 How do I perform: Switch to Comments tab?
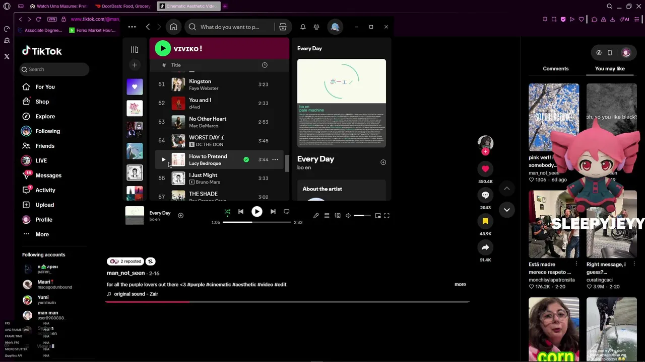tap(556, 68)
